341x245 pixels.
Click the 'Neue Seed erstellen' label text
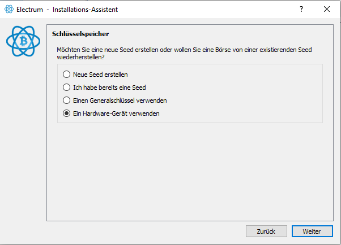[x=100, y=75]
